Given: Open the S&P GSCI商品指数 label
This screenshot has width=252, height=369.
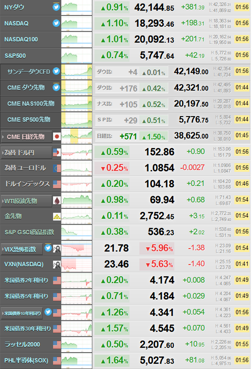Looking at the screenshot, I should (29, 233).
